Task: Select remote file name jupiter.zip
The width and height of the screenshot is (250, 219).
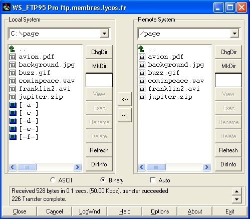Action: (x=170, y=97)
